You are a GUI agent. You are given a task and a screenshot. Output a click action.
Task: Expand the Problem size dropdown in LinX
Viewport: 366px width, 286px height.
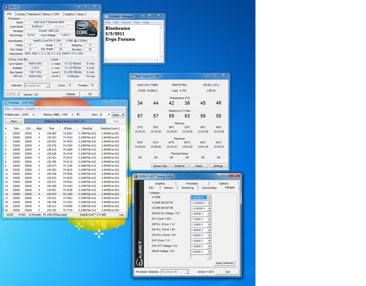[33, 115]
